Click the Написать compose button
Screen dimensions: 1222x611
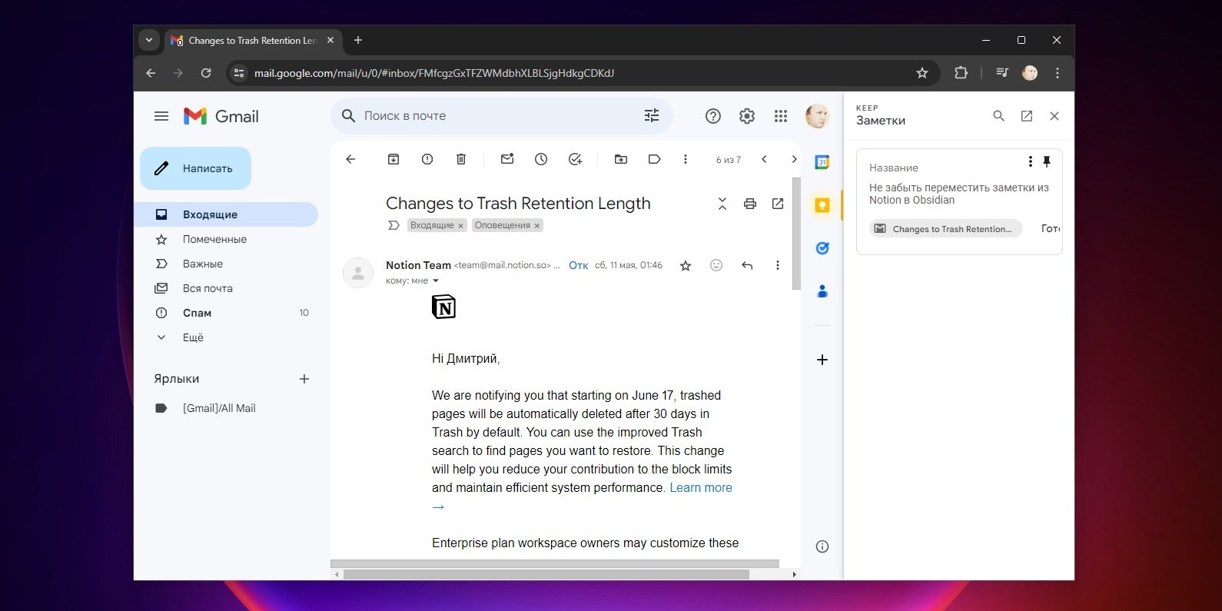(x=195, y=168)
